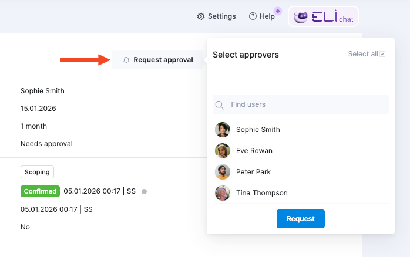Focus the Find users search field
The height and width of the screenshot is (257, 410).
[x=300, y=104]
